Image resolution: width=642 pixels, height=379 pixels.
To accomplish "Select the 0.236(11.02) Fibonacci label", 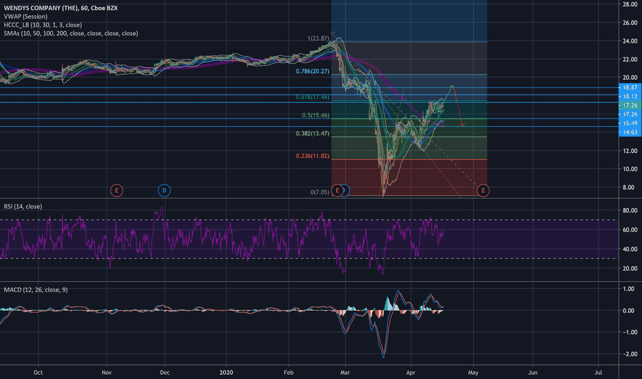I will pos(313,156).
